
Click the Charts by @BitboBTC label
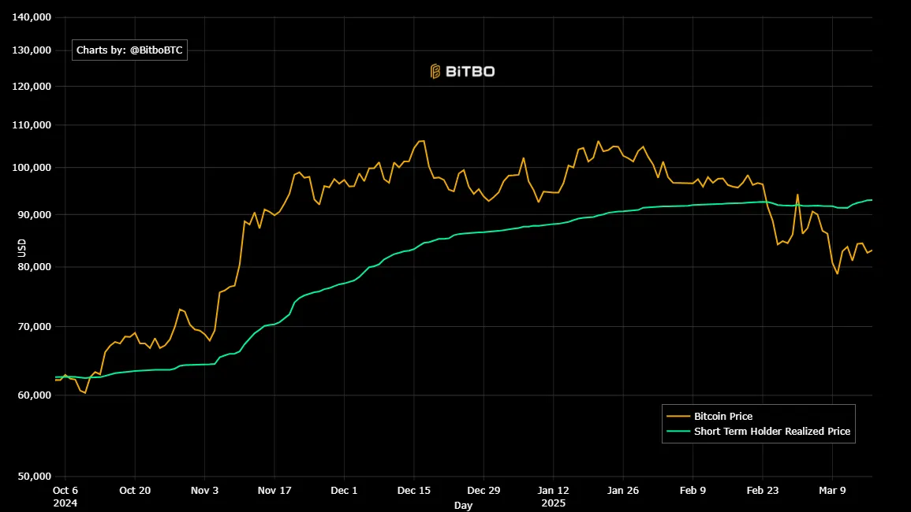(129, 50)
